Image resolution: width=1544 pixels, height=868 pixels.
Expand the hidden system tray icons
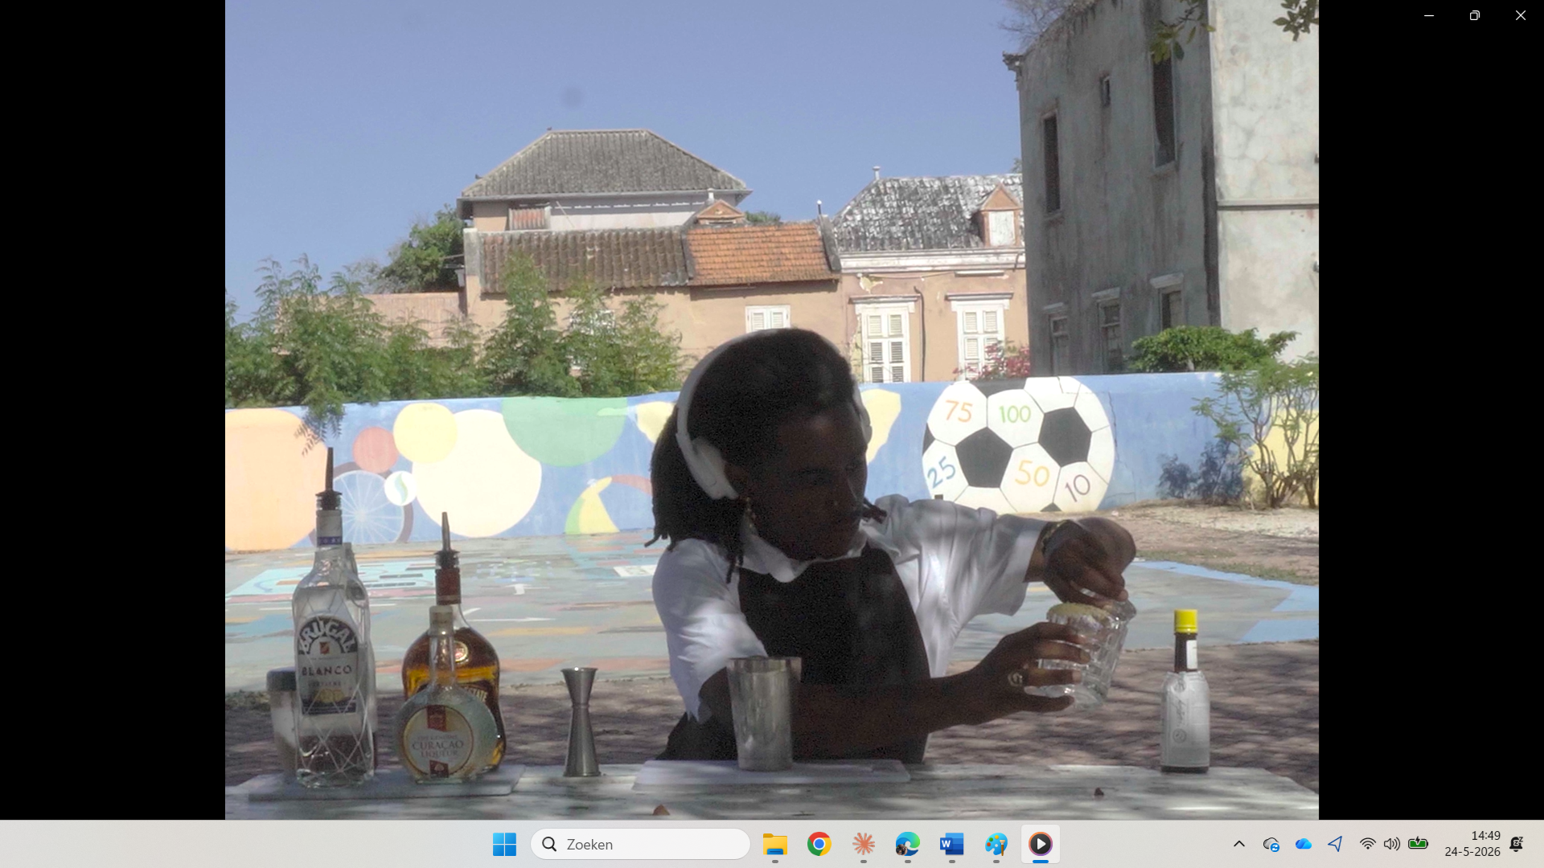(x=1239, y=844)
